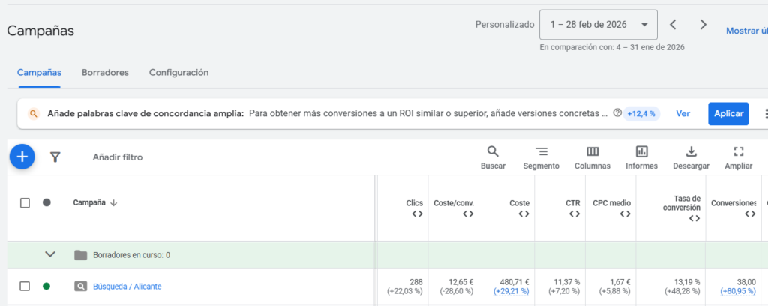Open the Buscar search tool
Screen dimensions: 768x306
click(x=493, y=157)
